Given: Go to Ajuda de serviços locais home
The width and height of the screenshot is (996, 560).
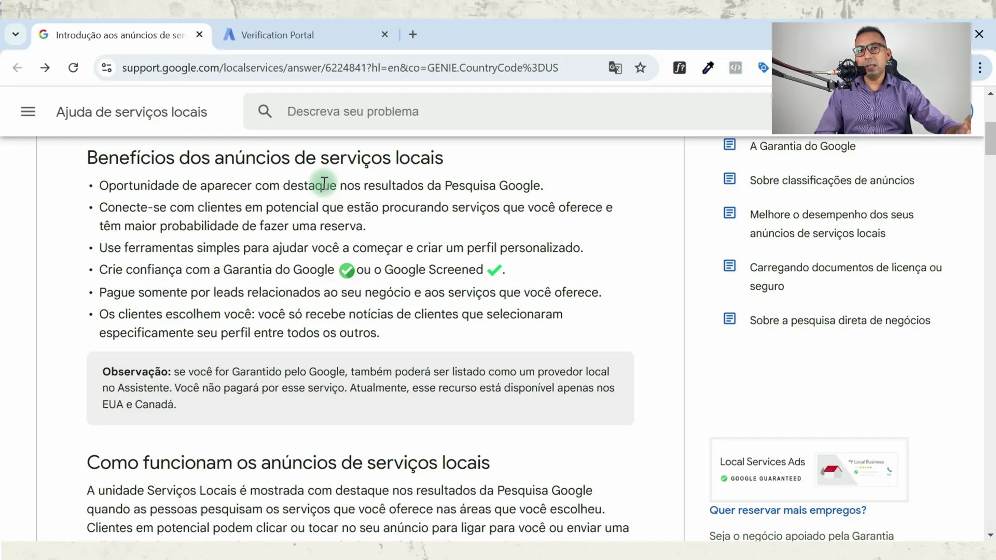Looking at the screenshot, I should pos(131,112).
